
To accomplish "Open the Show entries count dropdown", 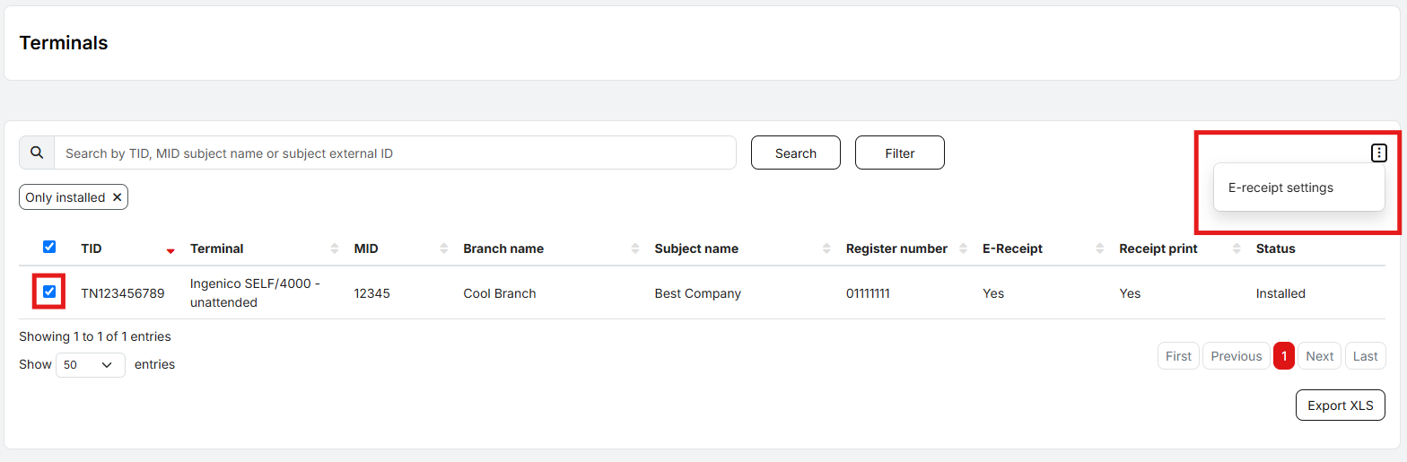I will 91,365.
